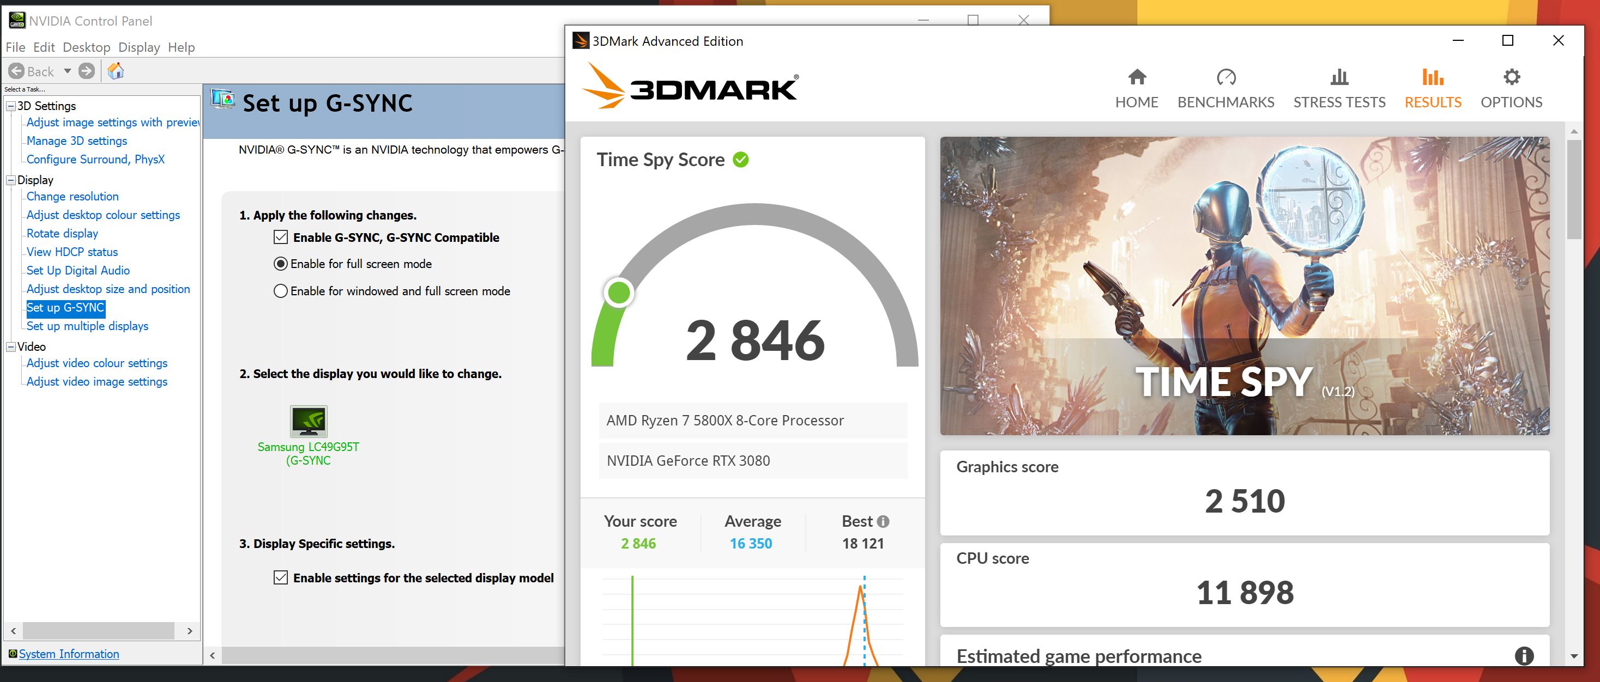Click the Estimated game performance info icon
Image resolution: width=1600 pixels, height=682 pixels.
[1524, 655]
